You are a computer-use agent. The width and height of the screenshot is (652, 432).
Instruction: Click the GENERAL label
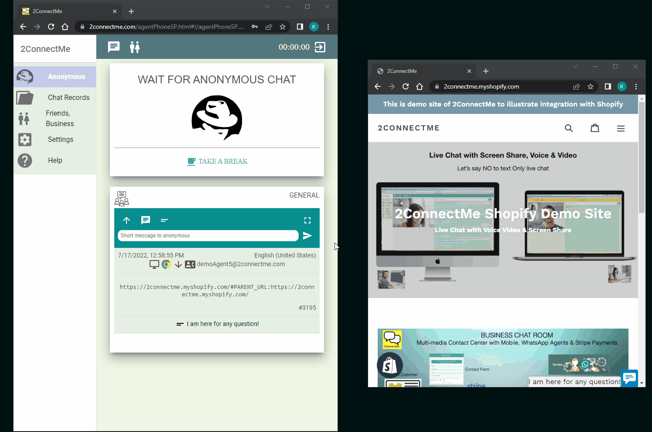click(x=304, y=195)
